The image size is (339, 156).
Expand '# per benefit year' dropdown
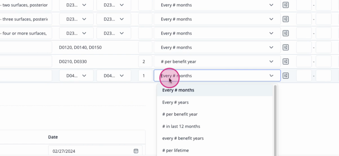[x=217, y=61]
